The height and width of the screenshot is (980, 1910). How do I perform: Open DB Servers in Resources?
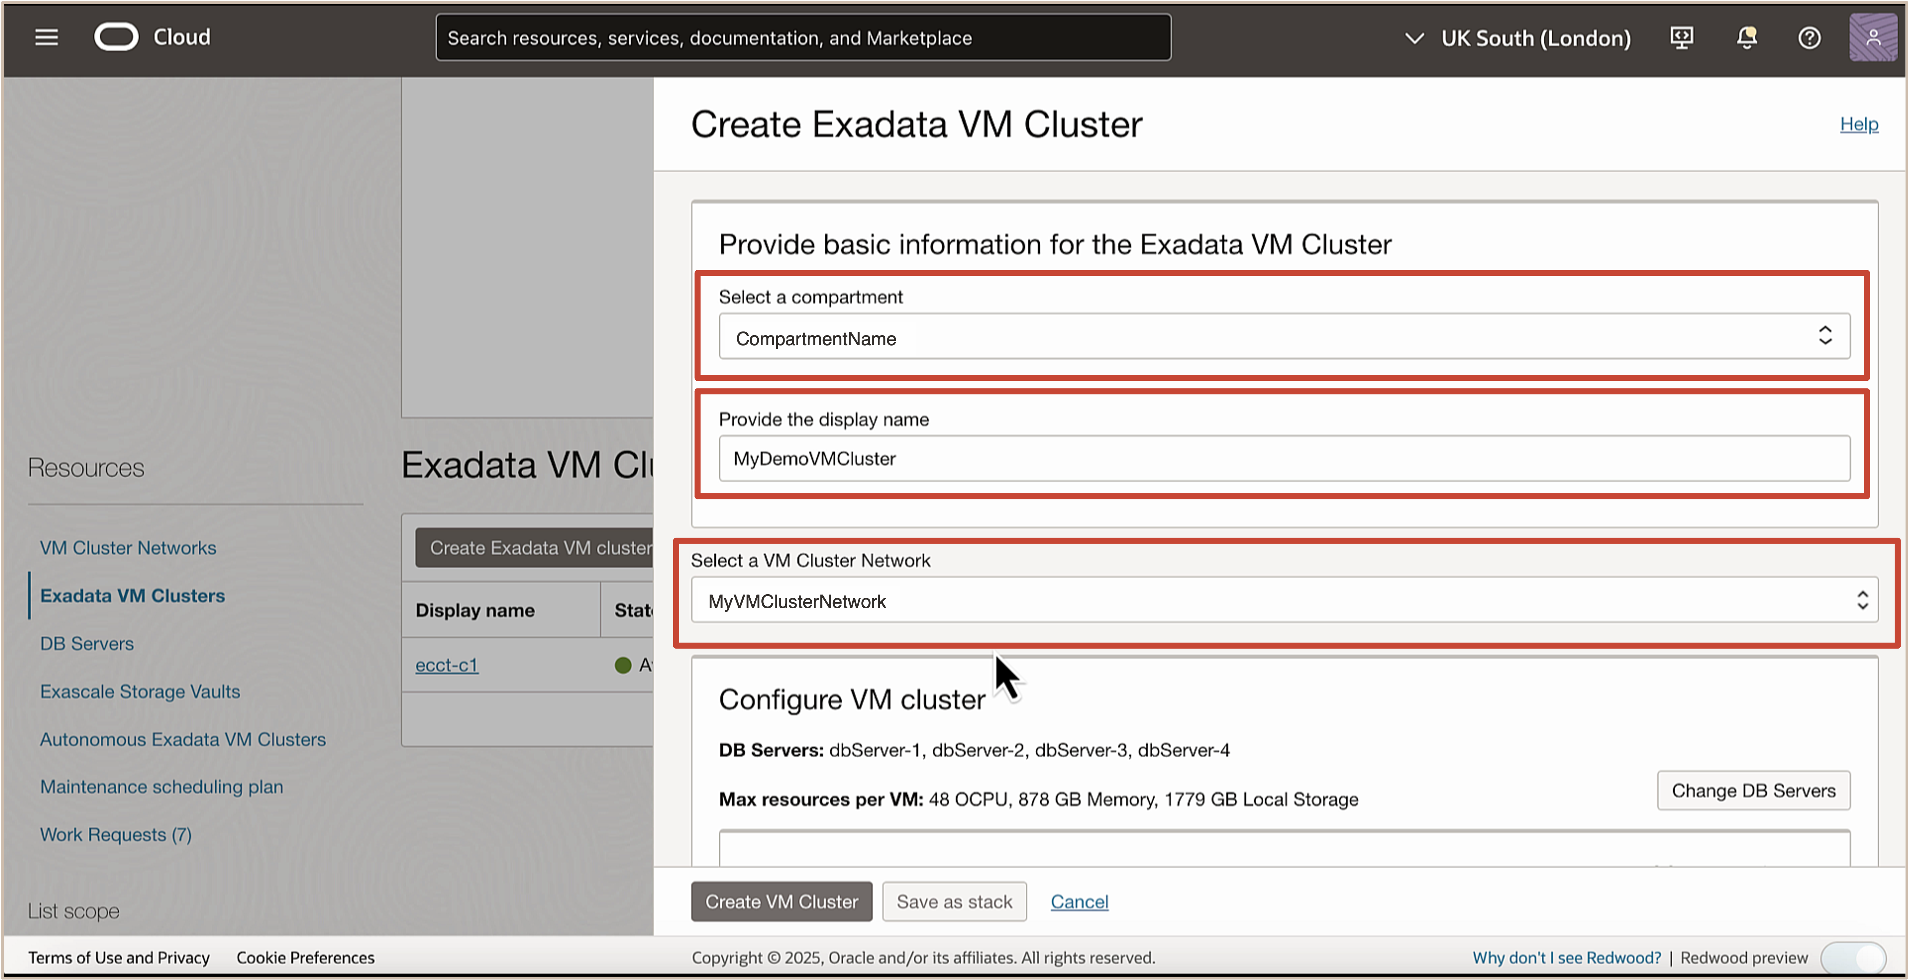[x=87, y=644]
